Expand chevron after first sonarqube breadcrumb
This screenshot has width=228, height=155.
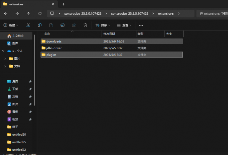tap(106, 13)
